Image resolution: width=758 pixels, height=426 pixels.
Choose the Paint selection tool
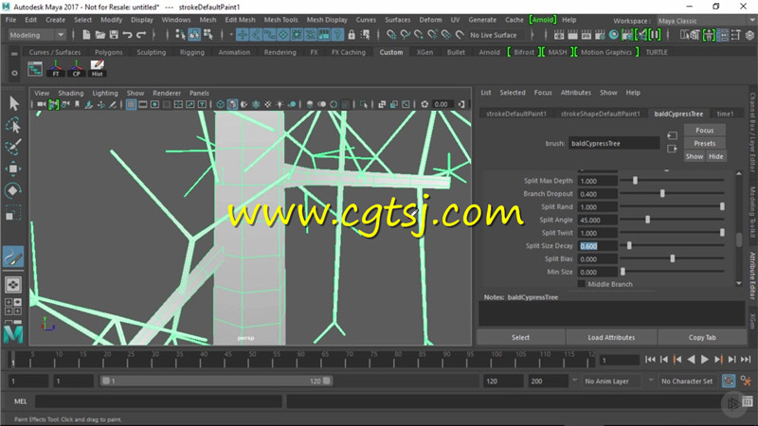13,147
